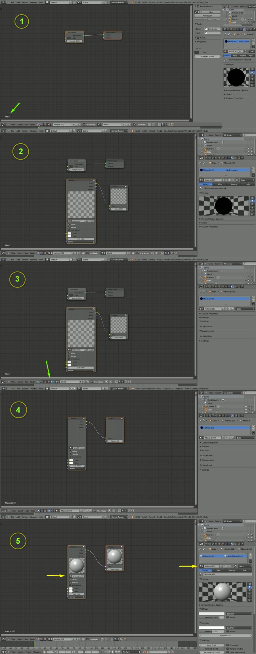The width and height of the screenshot is (256, 654).
Task: Collapse the Displacement panel in step 3
Action: 207,331
